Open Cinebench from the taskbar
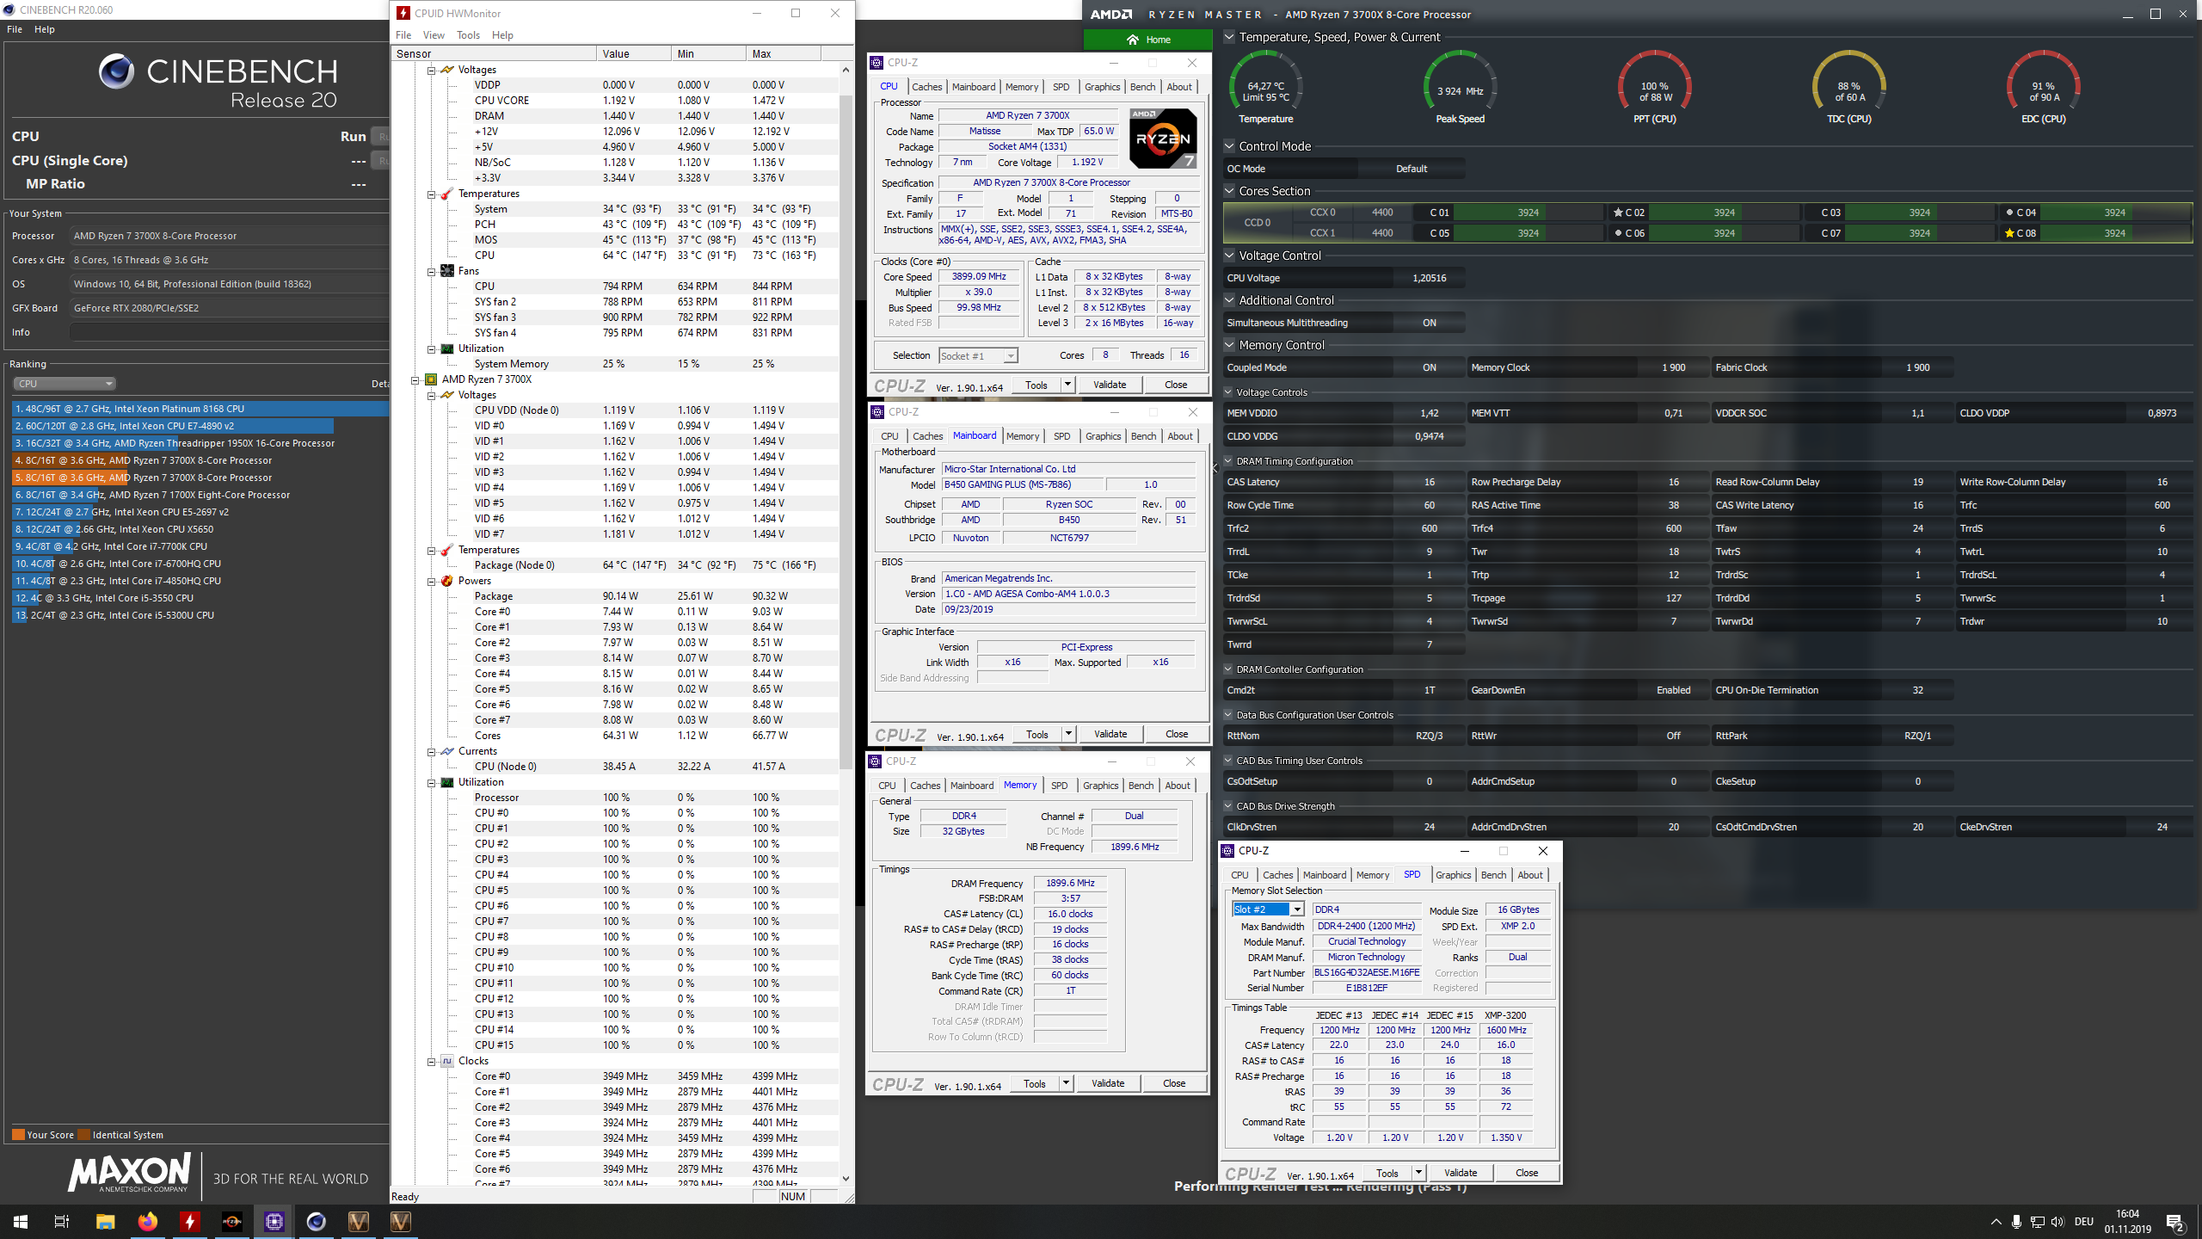Image resolution: width=2202 pixels, height=1239 pixels. click(x=317, y=1221)
